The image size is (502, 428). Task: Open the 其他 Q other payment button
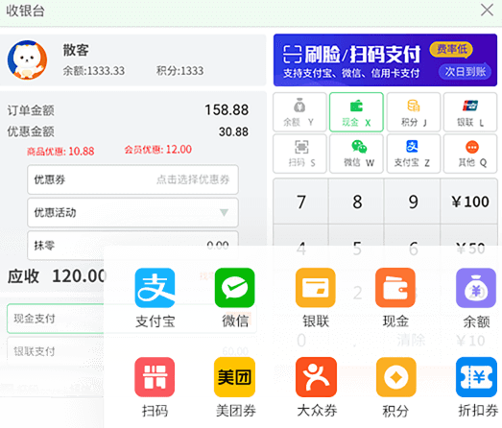(x=470, y=154)
